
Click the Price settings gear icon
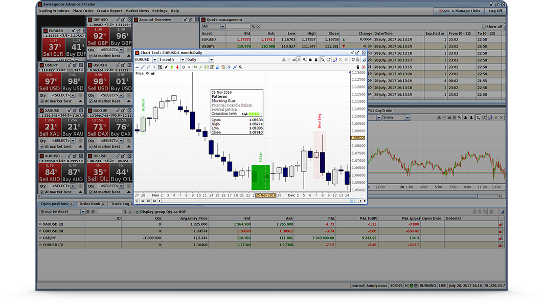147,74
